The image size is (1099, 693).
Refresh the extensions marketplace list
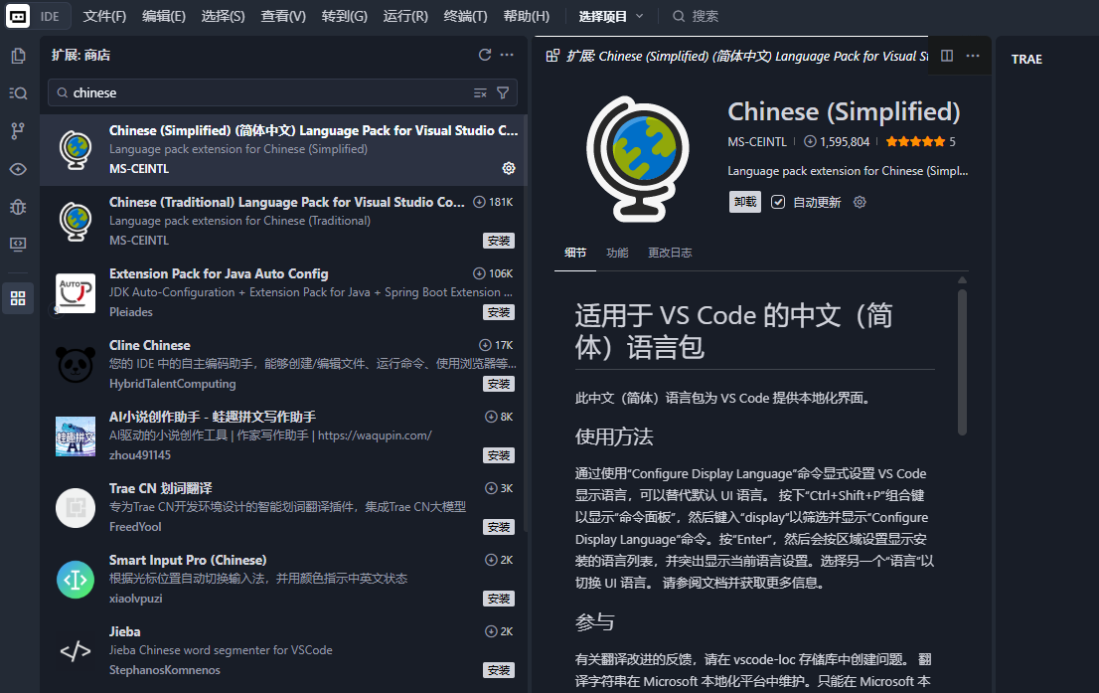pyautogui.click(x=484, y=55)
